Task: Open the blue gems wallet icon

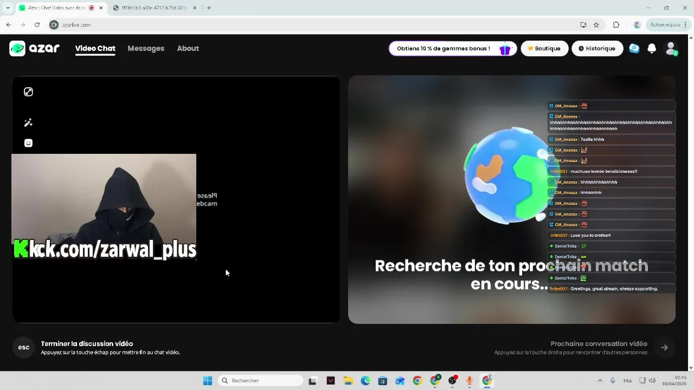Action: pos(634,48)
